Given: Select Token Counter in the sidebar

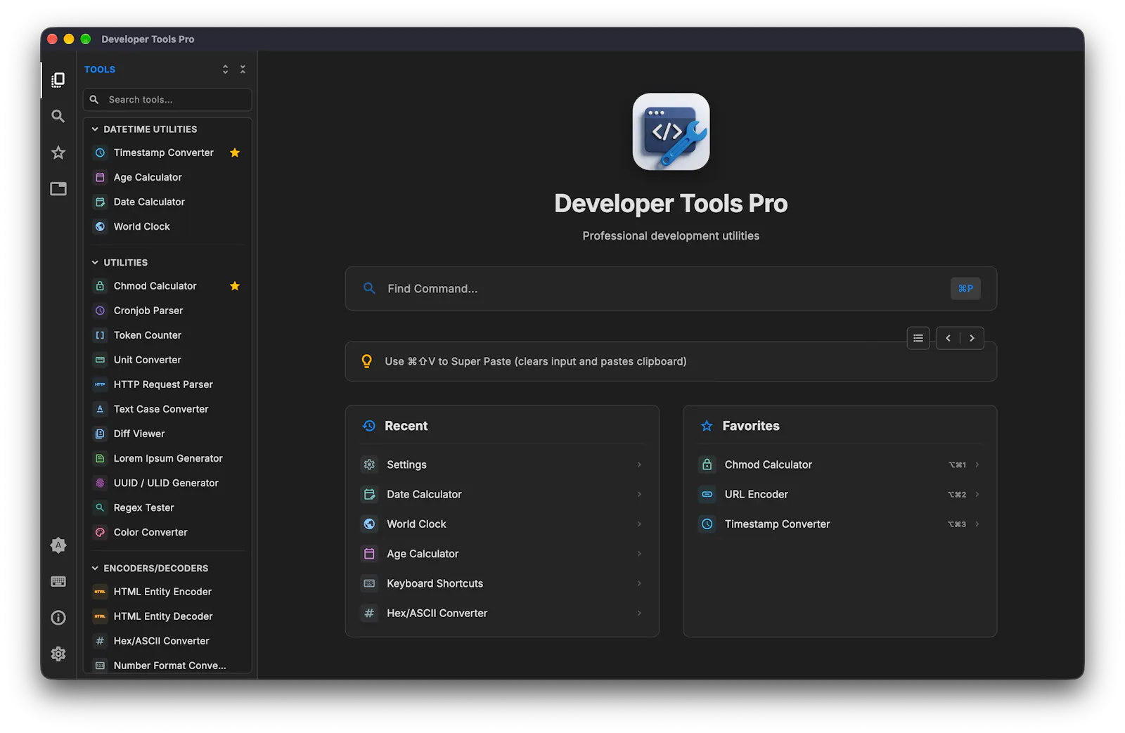Looking at the screenshot, I should (x=167, y=335).
